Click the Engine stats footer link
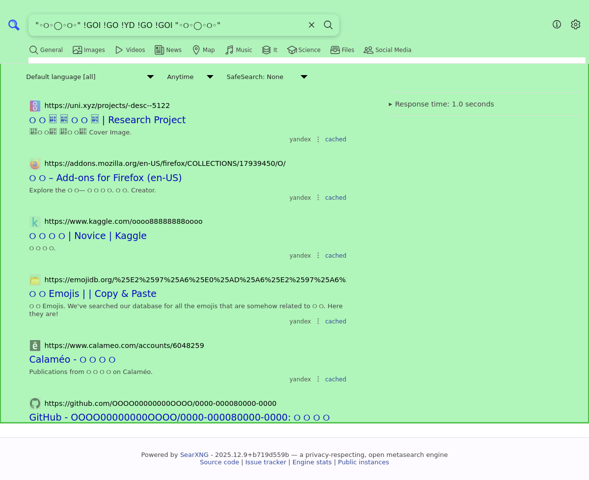The image size is (589, 480). (x=312, y=462)
